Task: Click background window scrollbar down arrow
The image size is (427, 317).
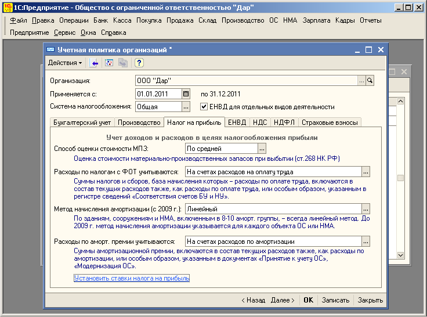Action: pyautogui.click(x=400, y=255)
